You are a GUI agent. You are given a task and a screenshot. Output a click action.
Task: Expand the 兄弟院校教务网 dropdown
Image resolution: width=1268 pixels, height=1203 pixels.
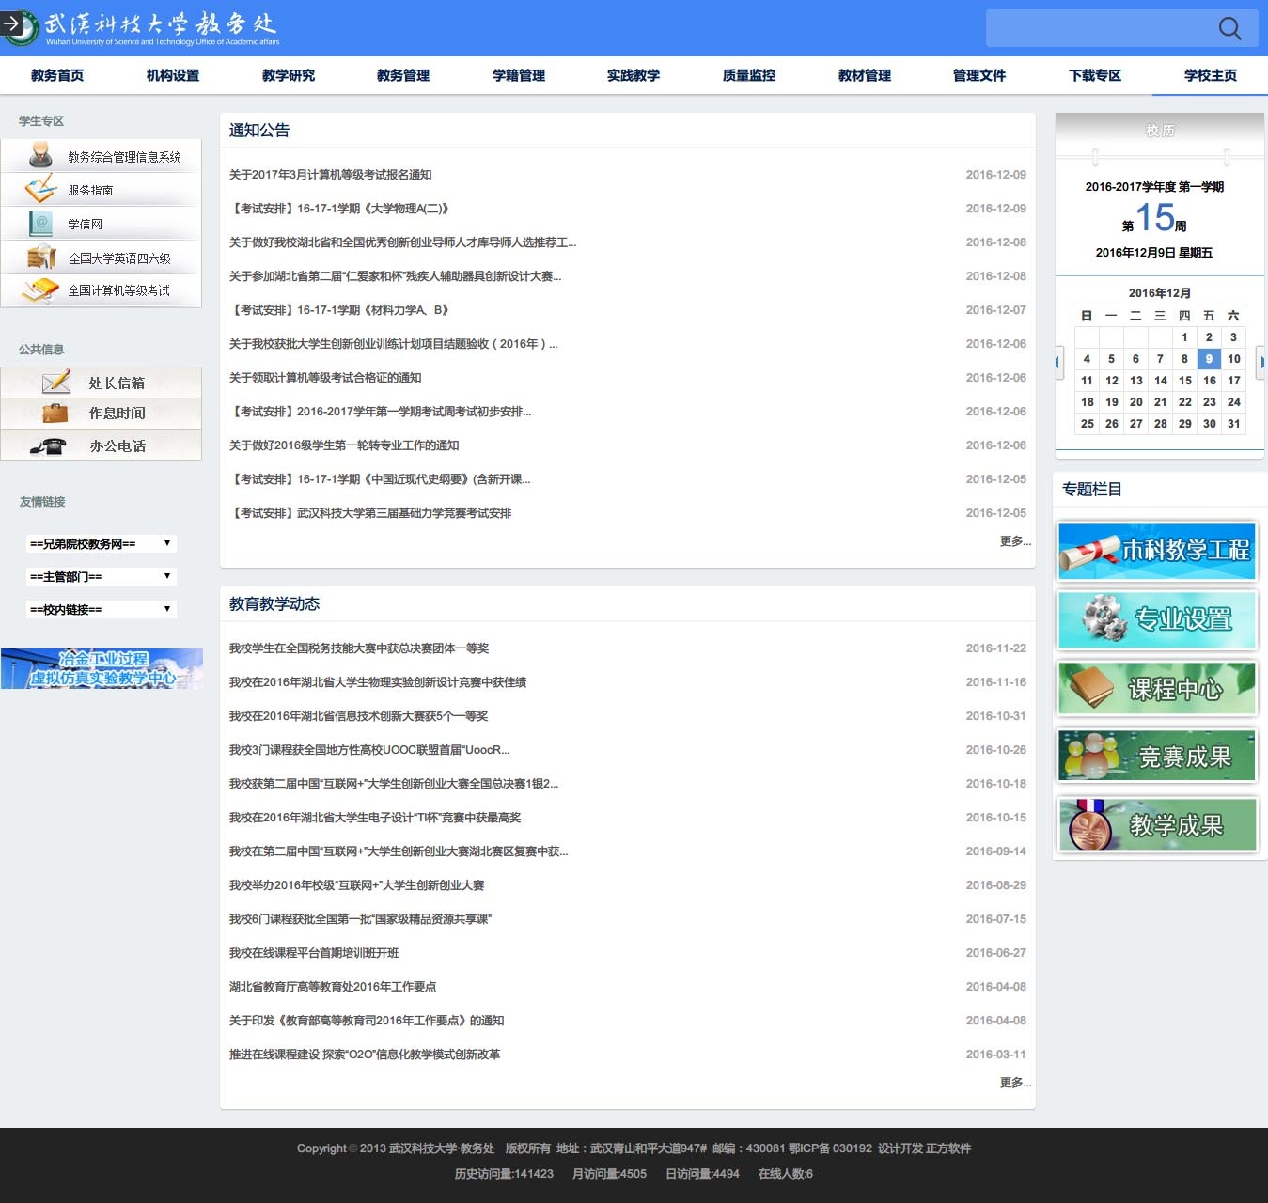tap(102, 543)
